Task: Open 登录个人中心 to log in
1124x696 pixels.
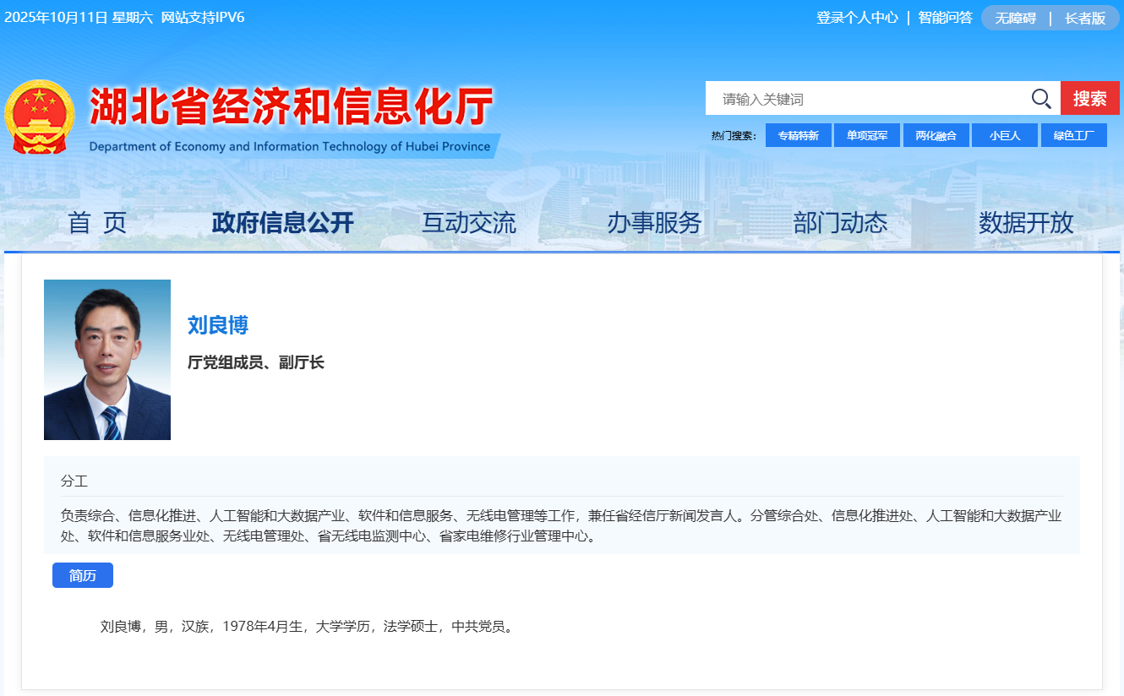Action: 856,17
